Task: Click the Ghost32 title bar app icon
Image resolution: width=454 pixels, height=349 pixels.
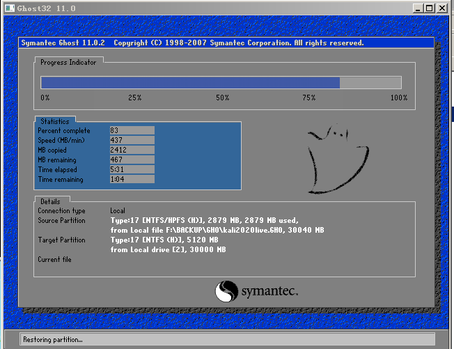Action: point(10,8)
